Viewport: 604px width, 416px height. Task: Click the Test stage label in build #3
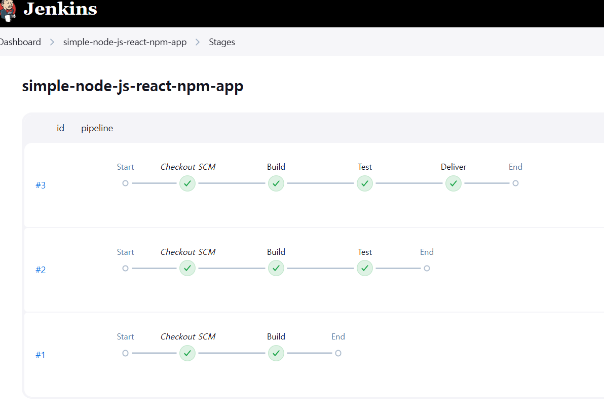(x=365, y=167)
